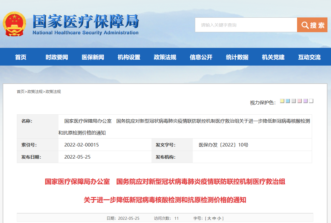Focus the keyword search input field
Image resolution: width=331 pixels, height=223 pixels.
coord(246,25)
